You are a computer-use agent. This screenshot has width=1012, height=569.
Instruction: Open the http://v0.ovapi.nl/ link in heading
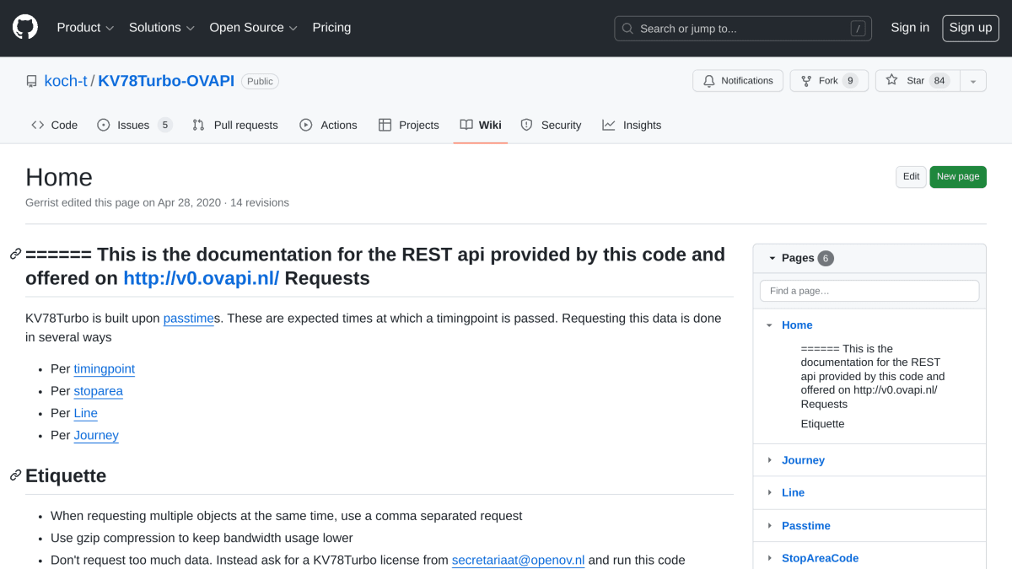(x=201, y=278)
